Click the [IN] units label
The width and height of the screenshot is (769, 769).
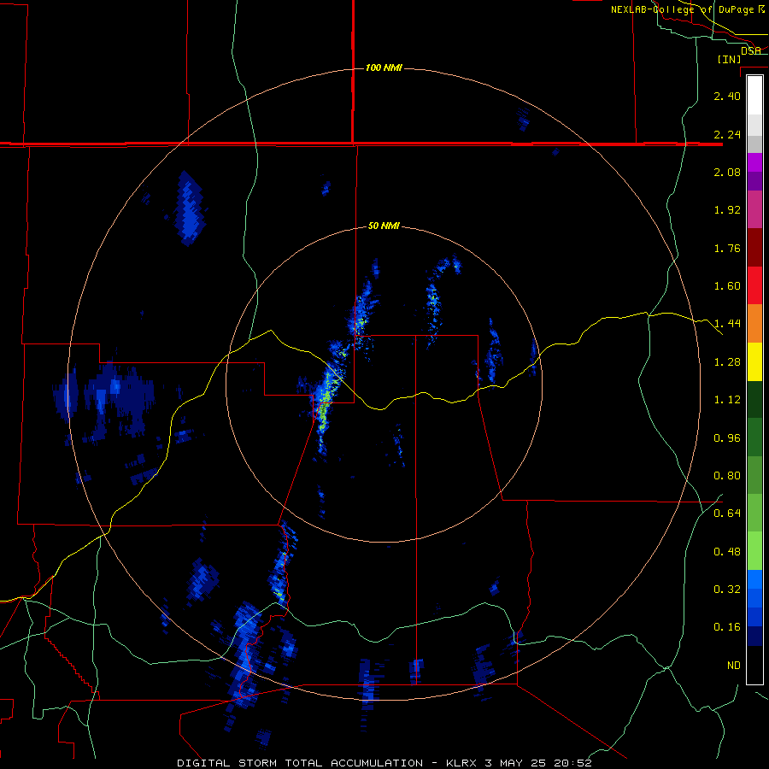point(730,59)
